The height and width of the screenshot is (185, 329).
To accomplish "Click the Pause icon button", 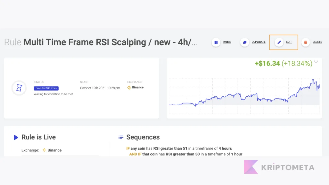I will [216, 42].
